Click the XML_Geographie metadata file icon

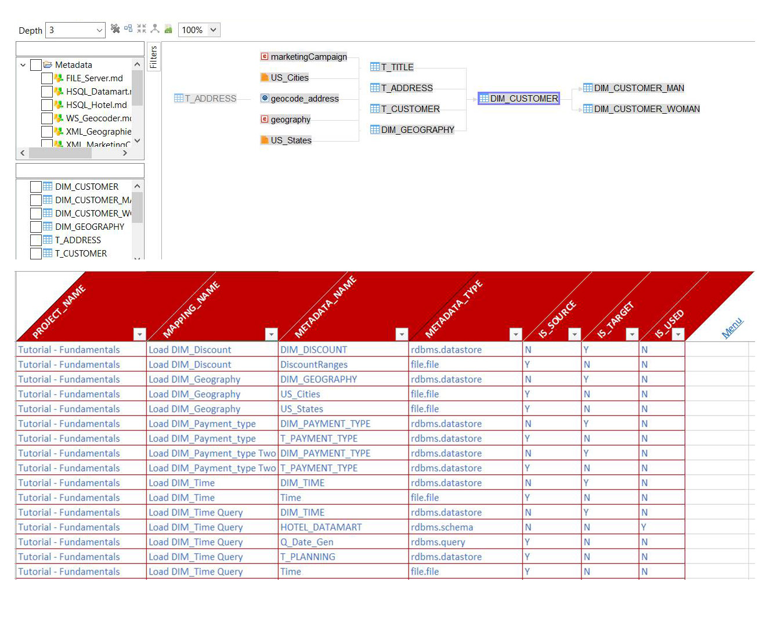pyautogui.click(x=59, y=131)
